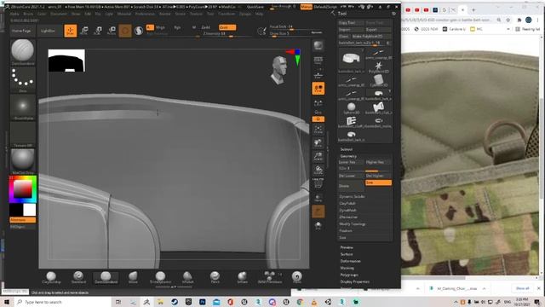545x307 pixels.
Task: Expand the Deformation section
Action: tap(350, 261)
